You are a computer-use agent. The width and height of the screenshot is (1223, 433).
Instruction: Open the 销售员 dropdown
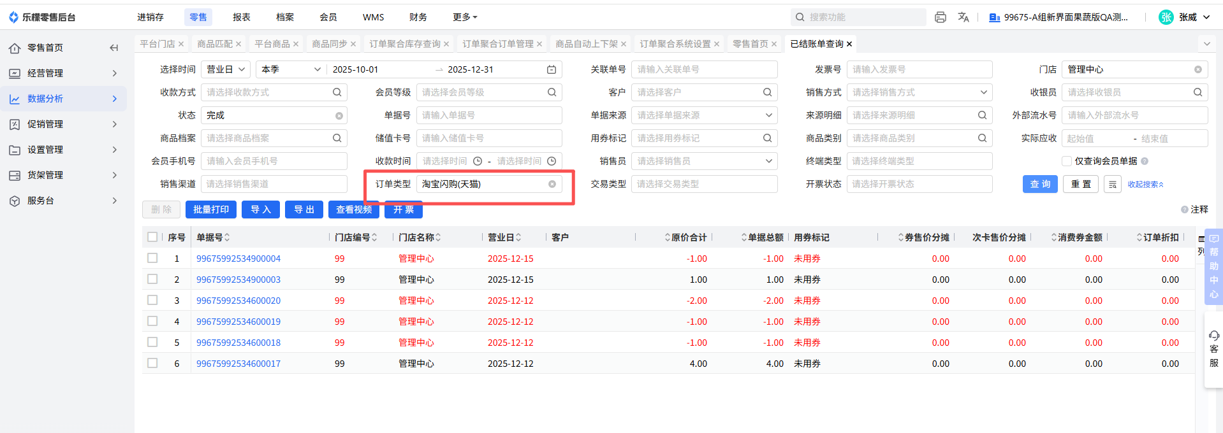pyautogui.click(x=705, y=161)
